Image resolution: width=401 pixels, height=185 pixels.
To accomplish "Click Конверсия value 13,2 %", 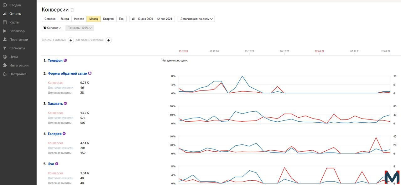I will click(85, 113).
